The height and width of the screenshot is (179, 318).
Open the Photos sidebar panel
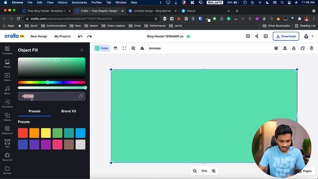click(x=7, y=63)
